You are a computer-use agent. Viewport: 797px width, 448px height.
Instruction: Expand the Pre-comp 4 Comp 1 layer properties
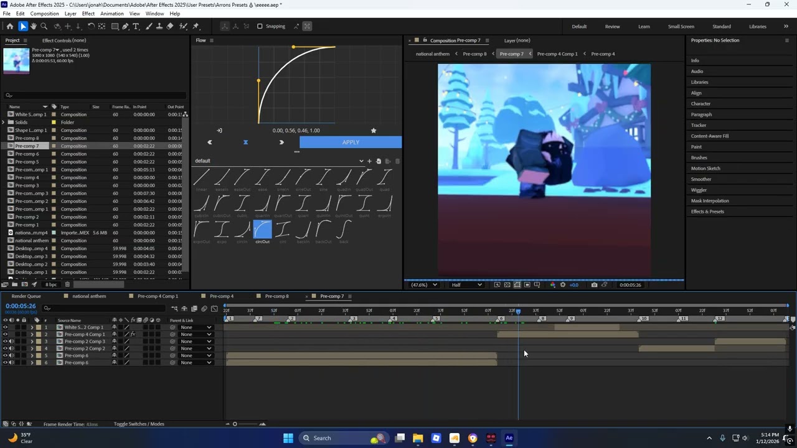[32, 334]
